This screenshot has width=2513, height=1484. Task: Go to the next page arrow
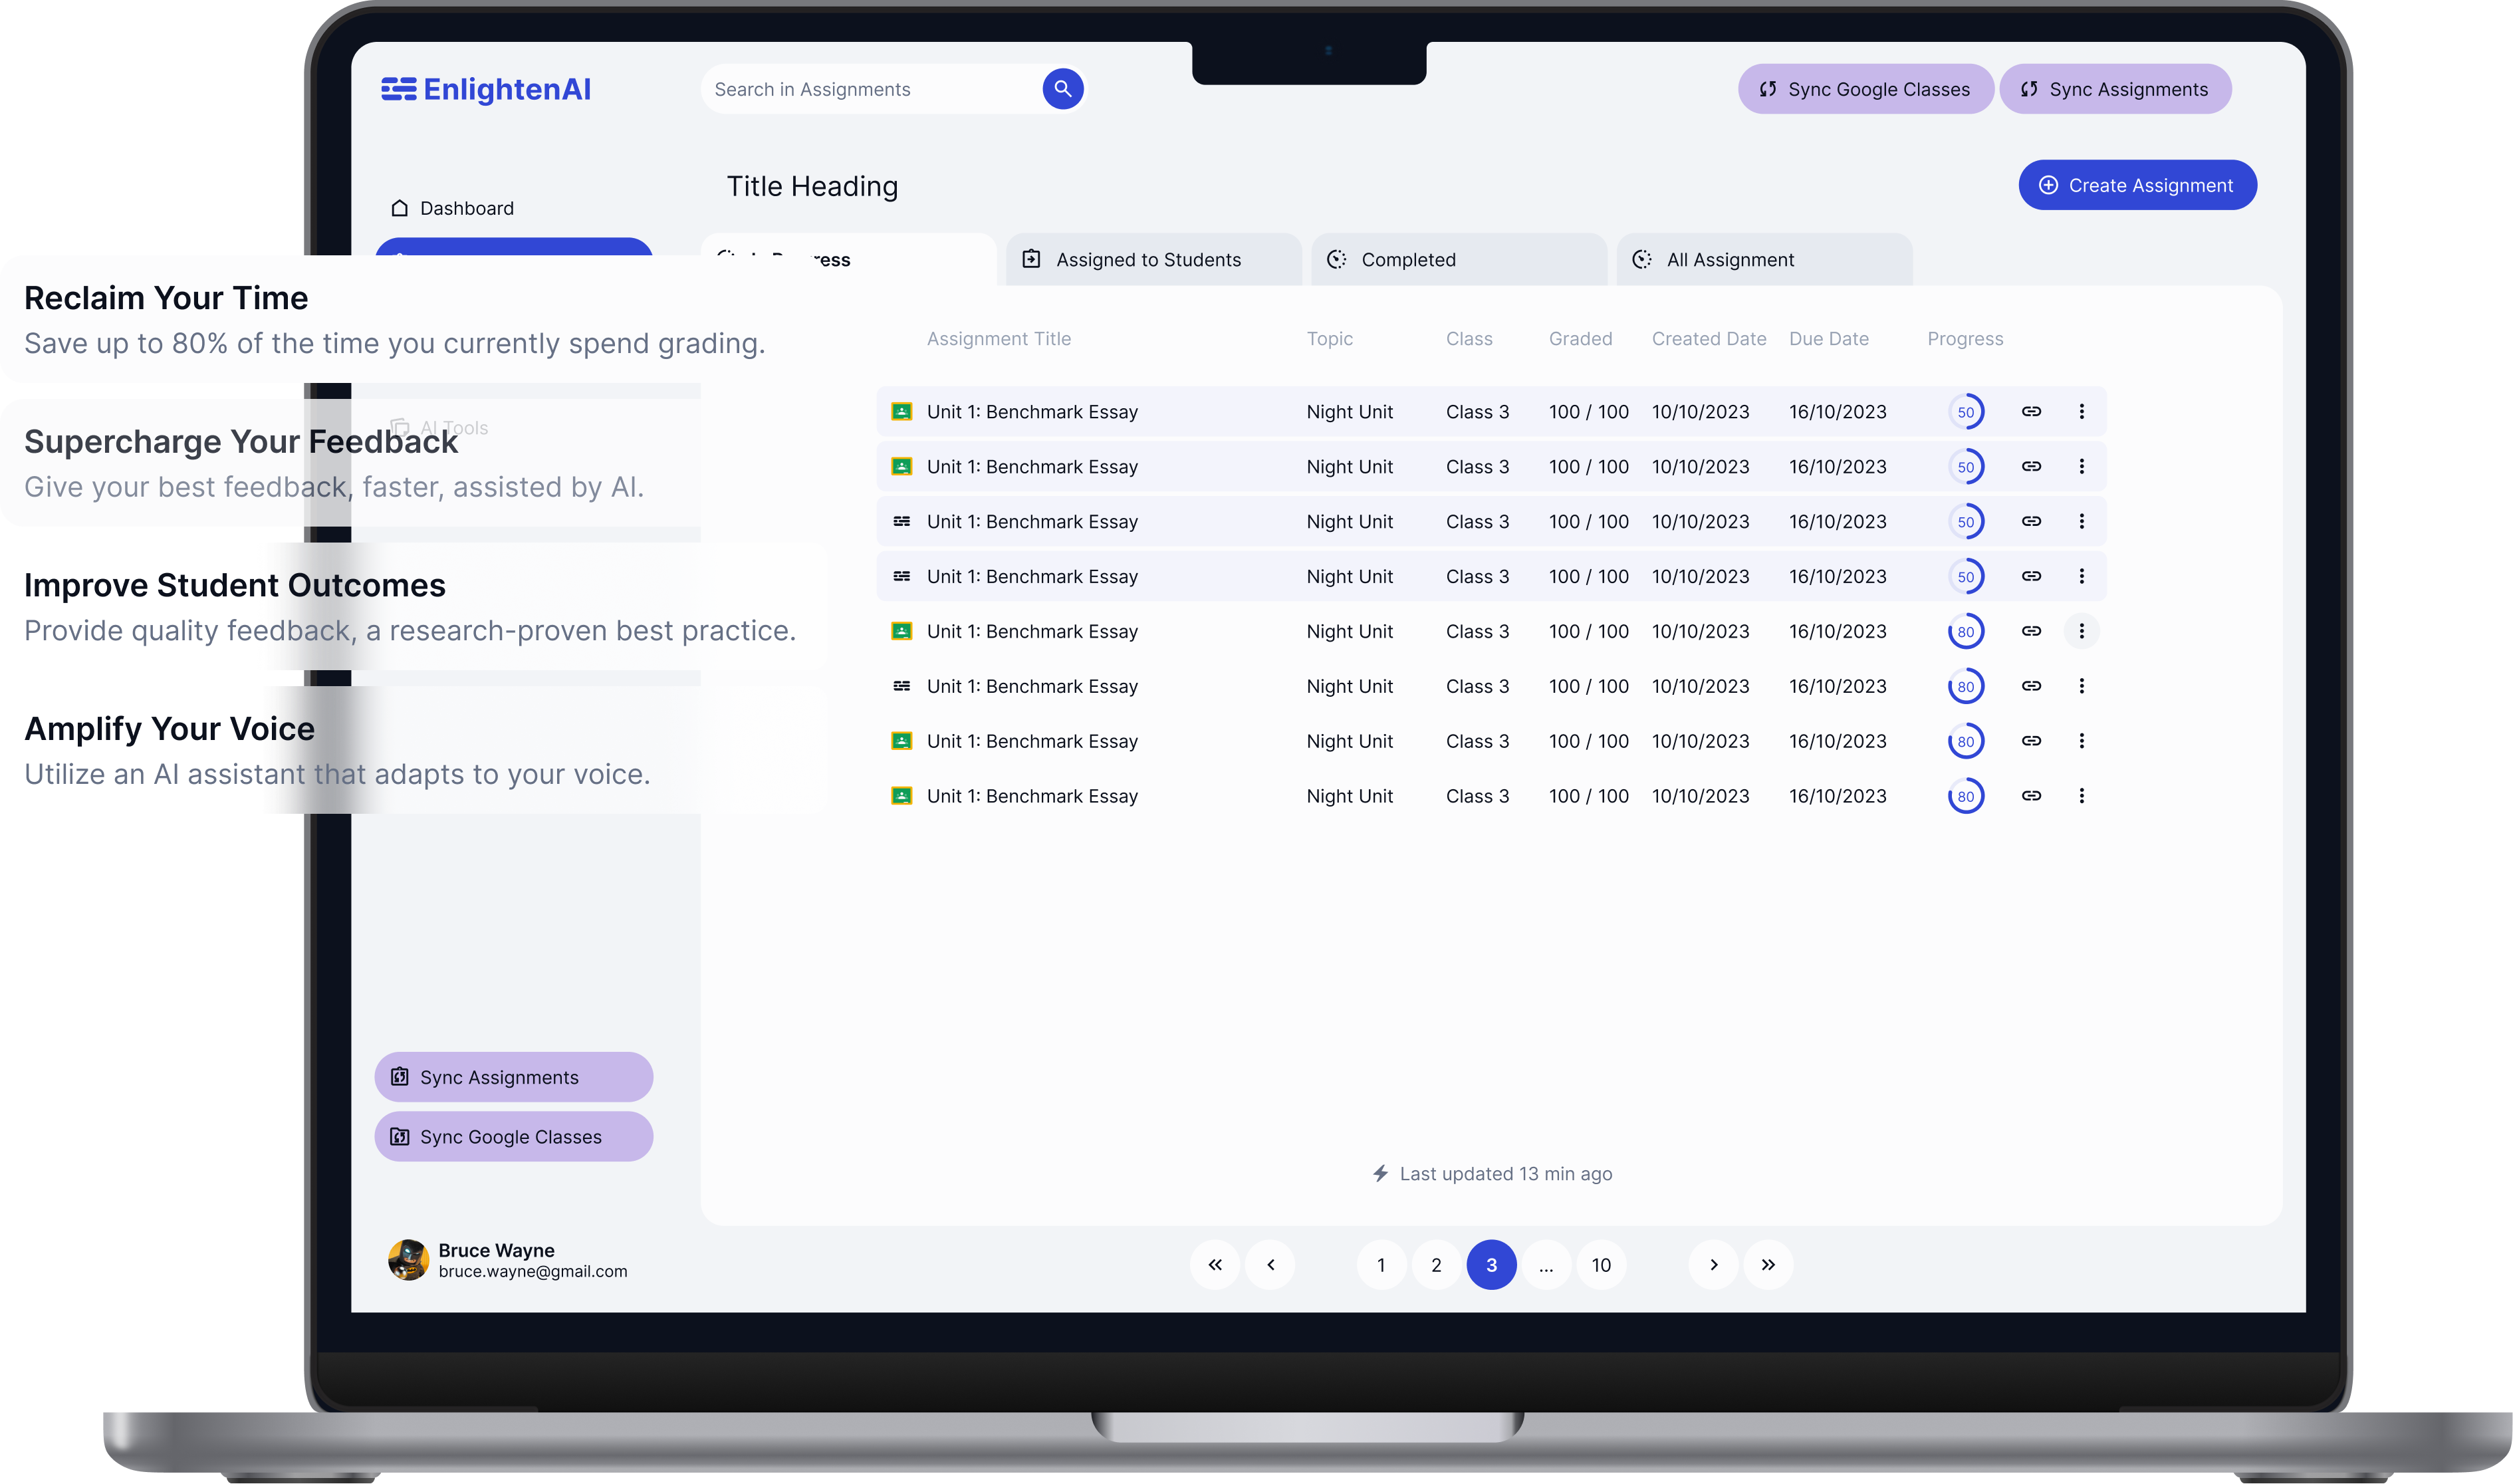pos(1713,1265)
